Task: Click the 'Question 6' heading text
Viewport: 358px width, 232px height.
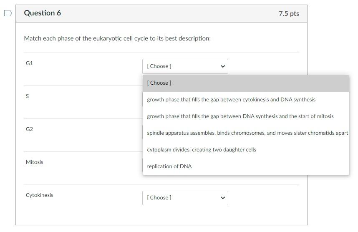Action: click(43, 13)
